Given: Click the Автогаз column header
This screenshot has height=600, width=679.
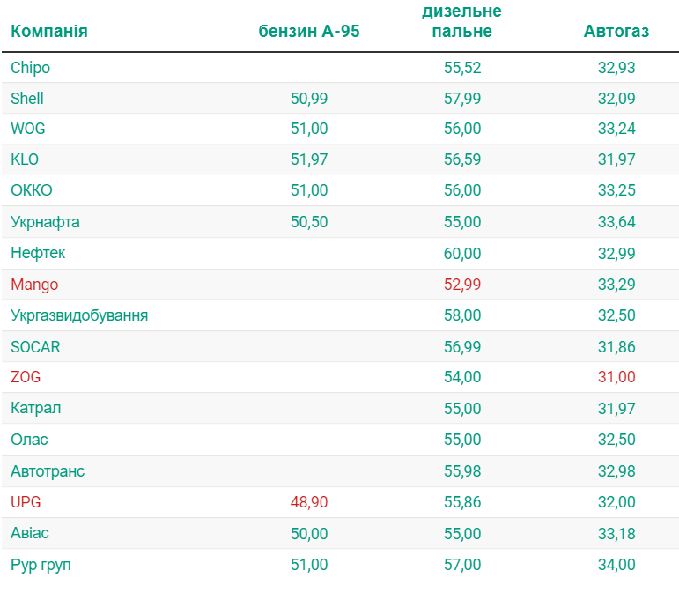Looking at the screenshot, I should [x=616, y=32].
